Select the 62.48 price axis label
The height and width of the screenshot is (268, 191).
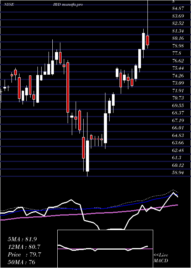178,150
